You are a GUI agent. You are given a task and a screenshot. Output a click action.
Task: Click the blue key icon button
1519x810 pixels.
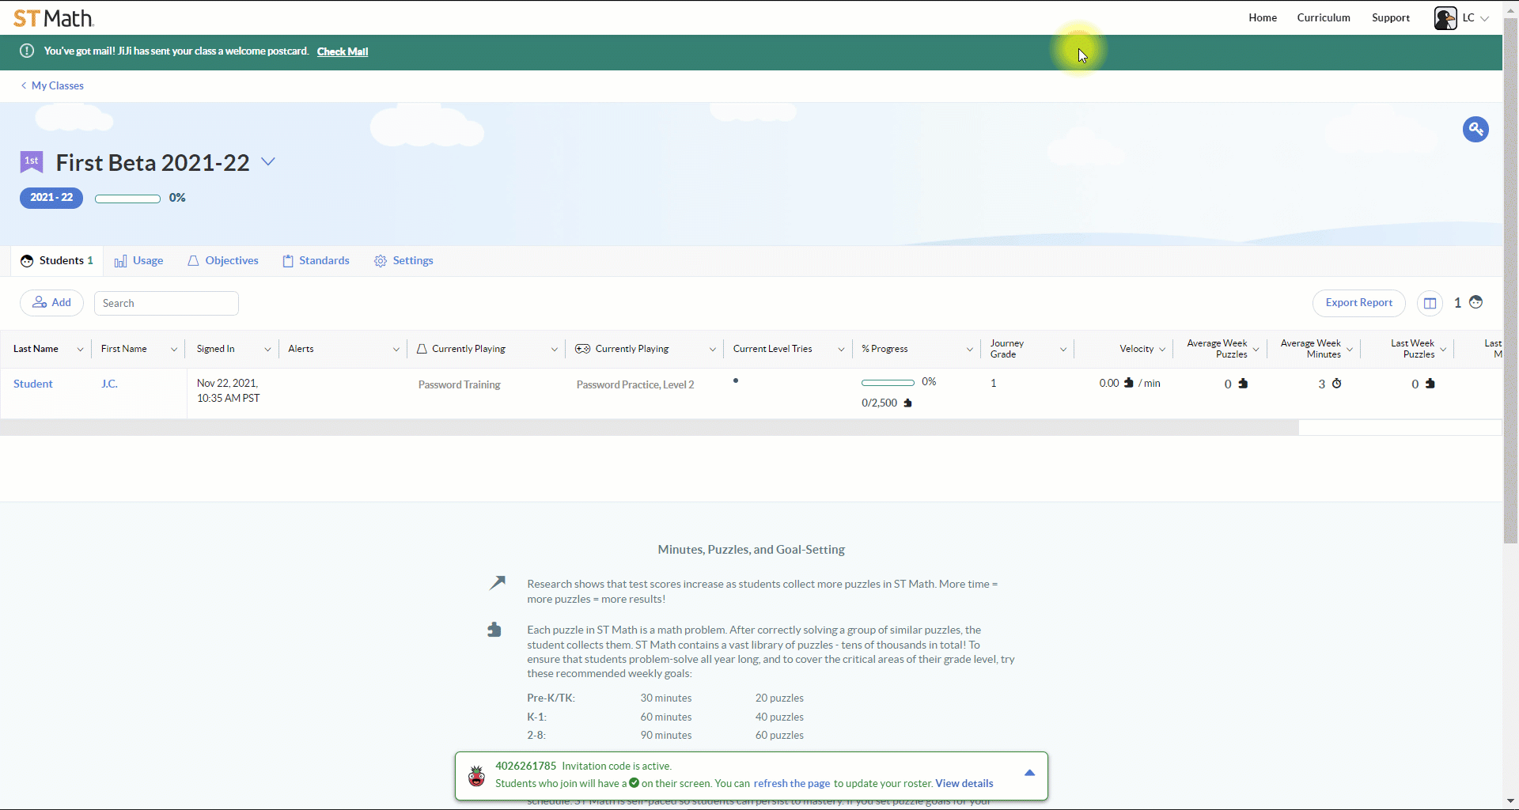tap(1475, 129)
